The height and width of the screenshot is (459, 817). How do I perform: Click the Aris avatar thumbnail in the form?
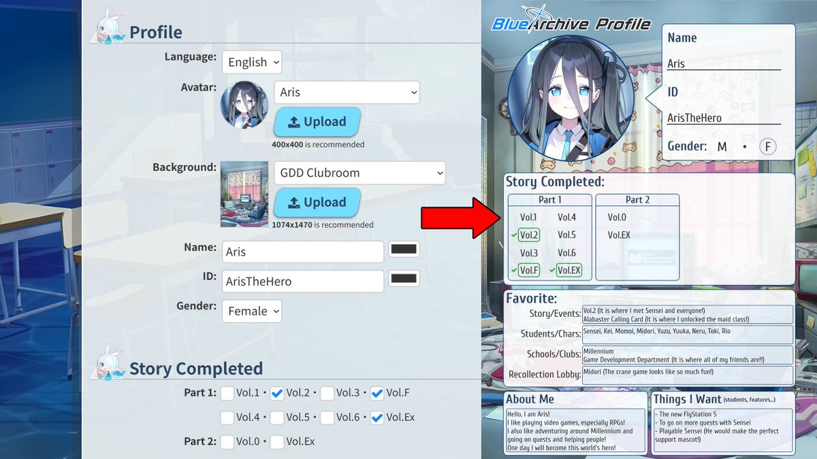tap(244, 105)
